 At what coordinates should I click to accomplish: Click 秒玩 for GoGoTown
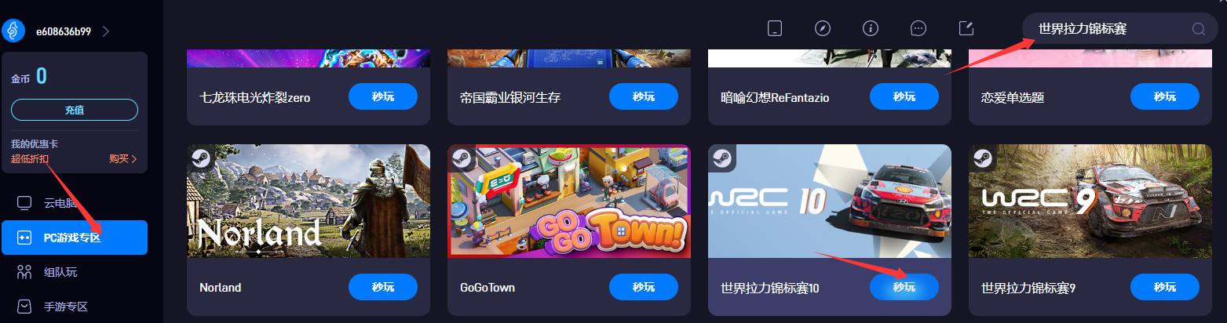pos(644,287)
